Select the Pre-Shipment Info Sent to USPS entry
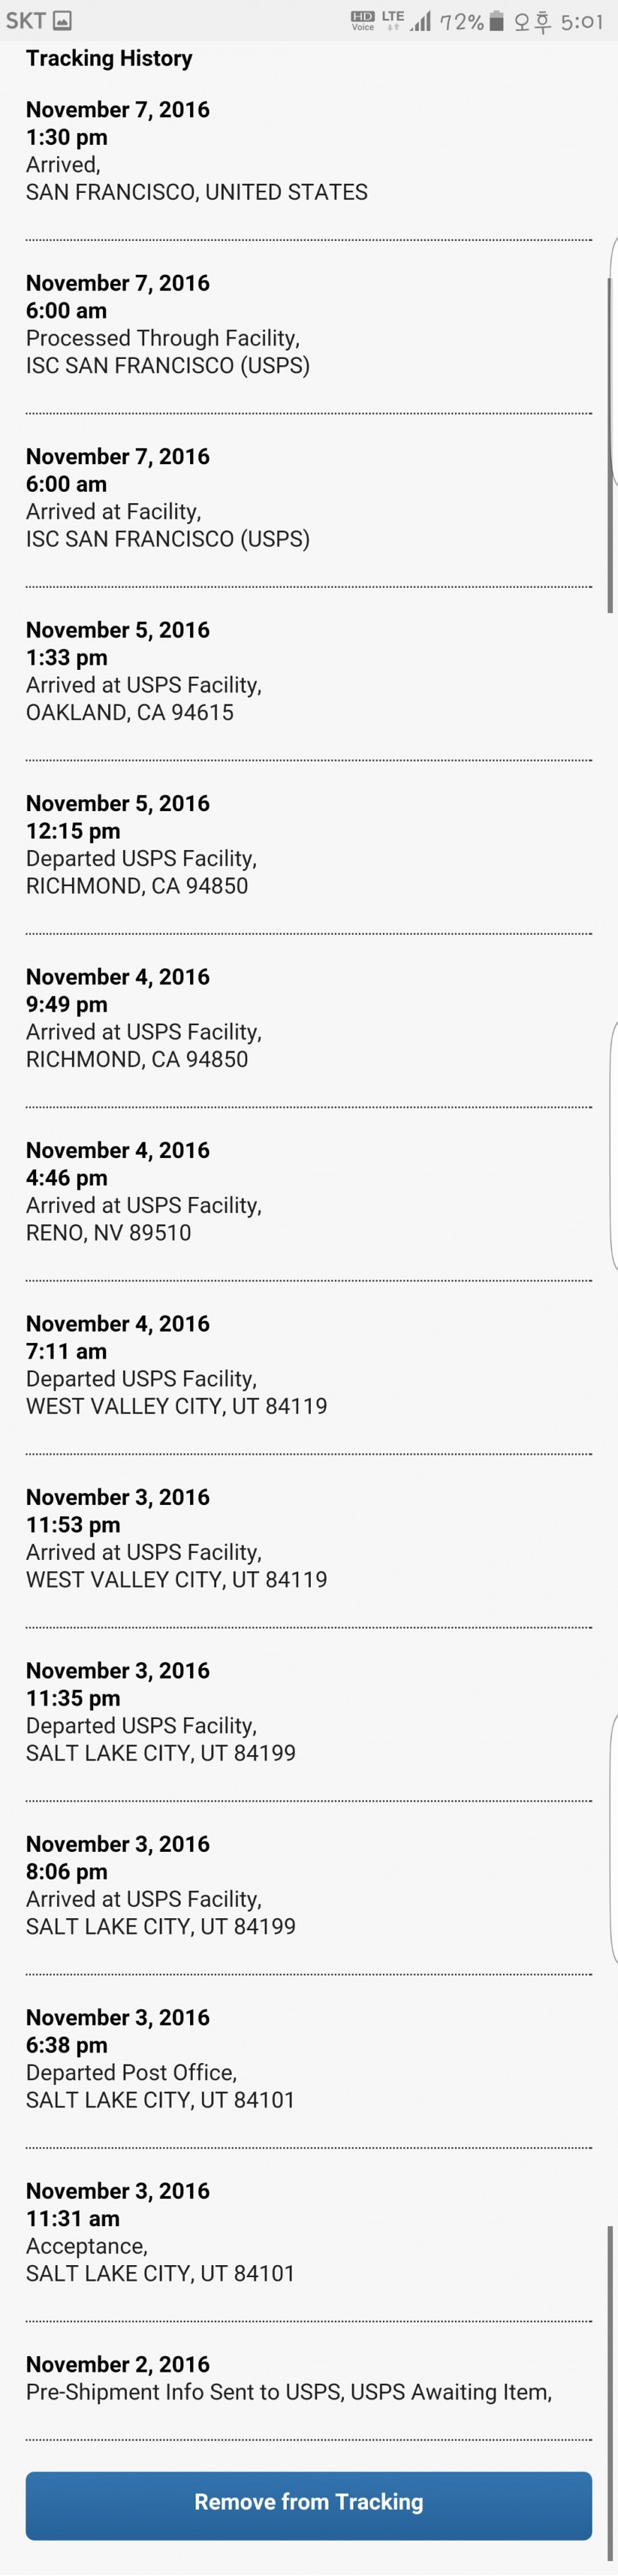The height and width of the screenshot is (2576, 618). coord(288,2377)
